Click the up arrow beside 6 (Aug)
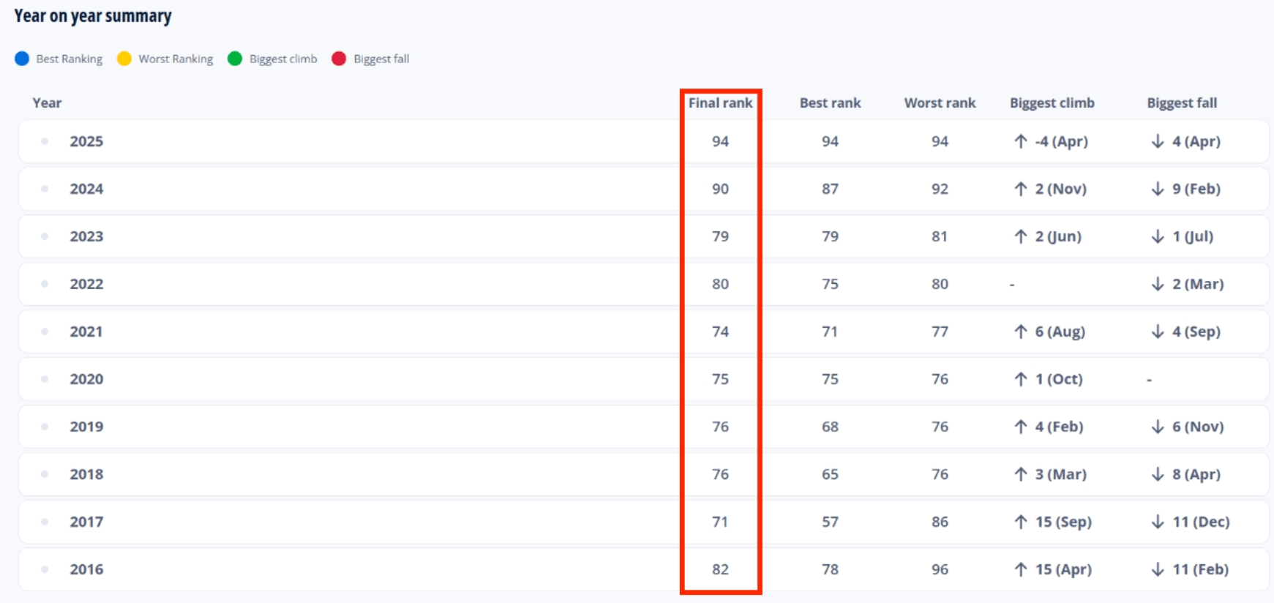Image resolution: width=1274 pixels, height=603 pixels. (1020, 332)
